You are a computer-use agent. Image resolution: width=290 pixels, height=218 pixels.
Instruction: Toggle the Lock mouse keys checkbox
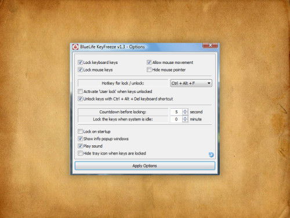tap(80, 70)
